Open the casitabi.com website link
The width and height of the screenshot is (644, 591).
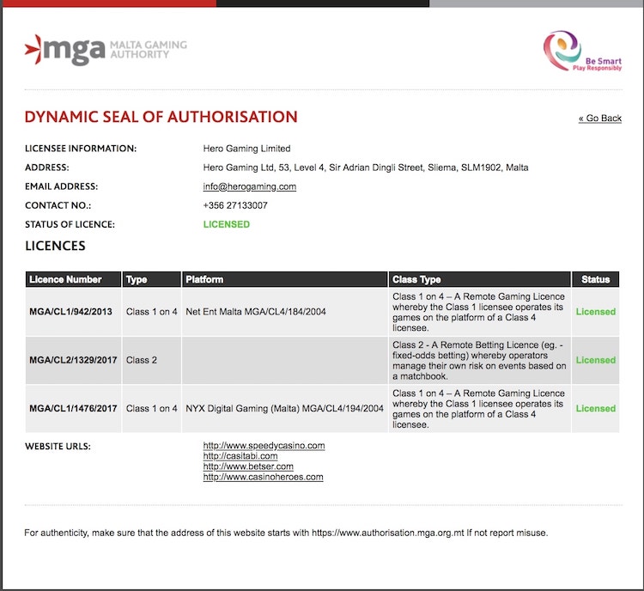click(240, 456)
